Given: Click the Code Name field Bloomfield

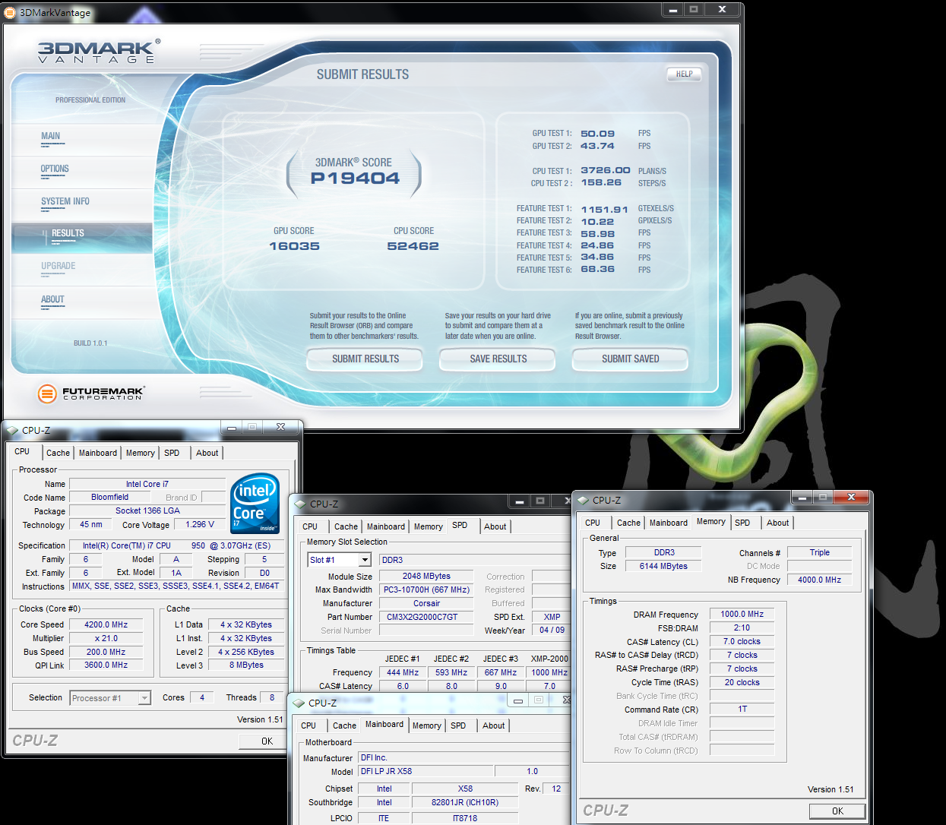Looking at the screenshot, I should [110, 498].
